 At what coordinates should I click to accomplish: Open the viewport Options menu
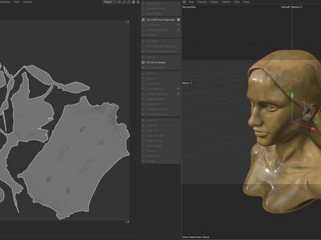(226, 2)
